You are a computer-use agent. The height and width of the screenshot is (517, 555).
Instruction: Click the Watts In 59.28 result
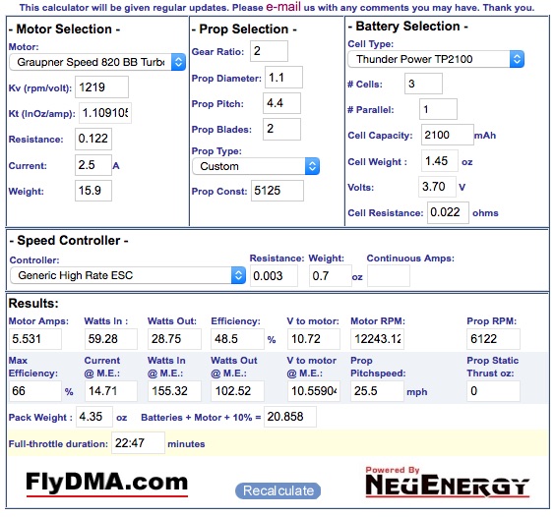coord(111,339)
